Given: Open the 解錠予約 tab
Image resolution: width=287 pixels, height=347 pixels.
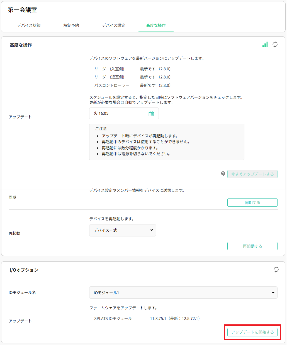Looking at the screenshot, I should point(71,25).
